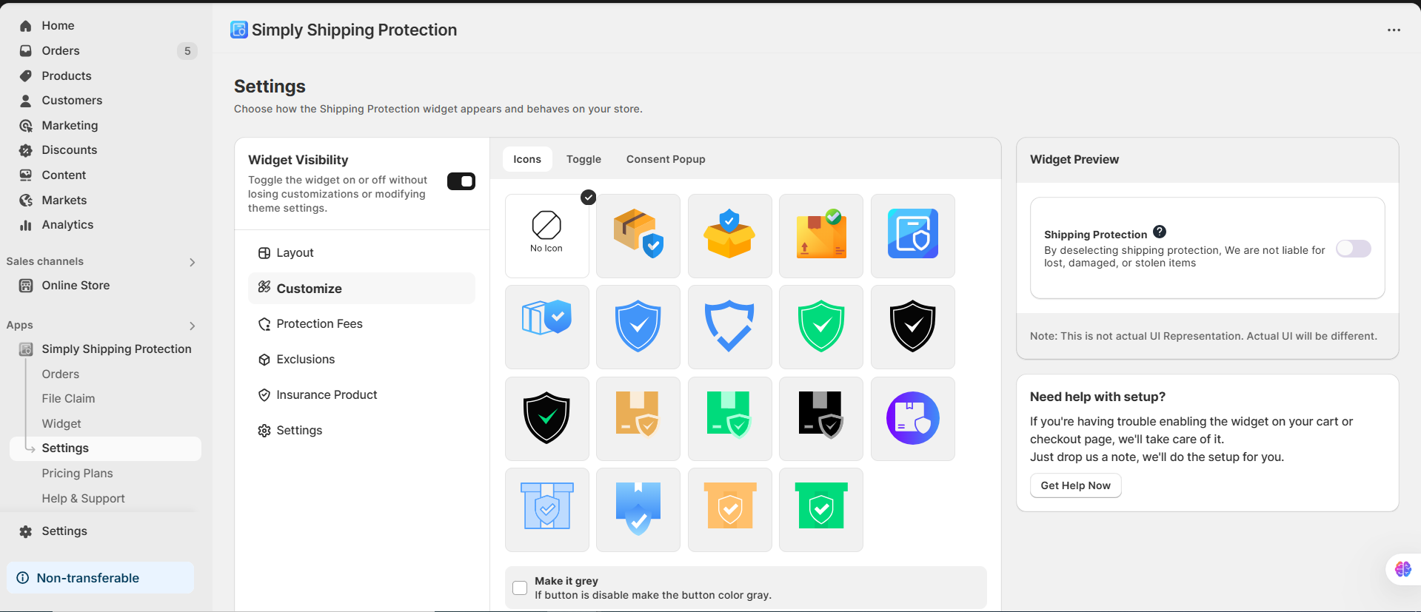The width and height of the screenshot is (1421, 612).
Task: Choose the green shield checkmark icon
Action: coord(821,327)
